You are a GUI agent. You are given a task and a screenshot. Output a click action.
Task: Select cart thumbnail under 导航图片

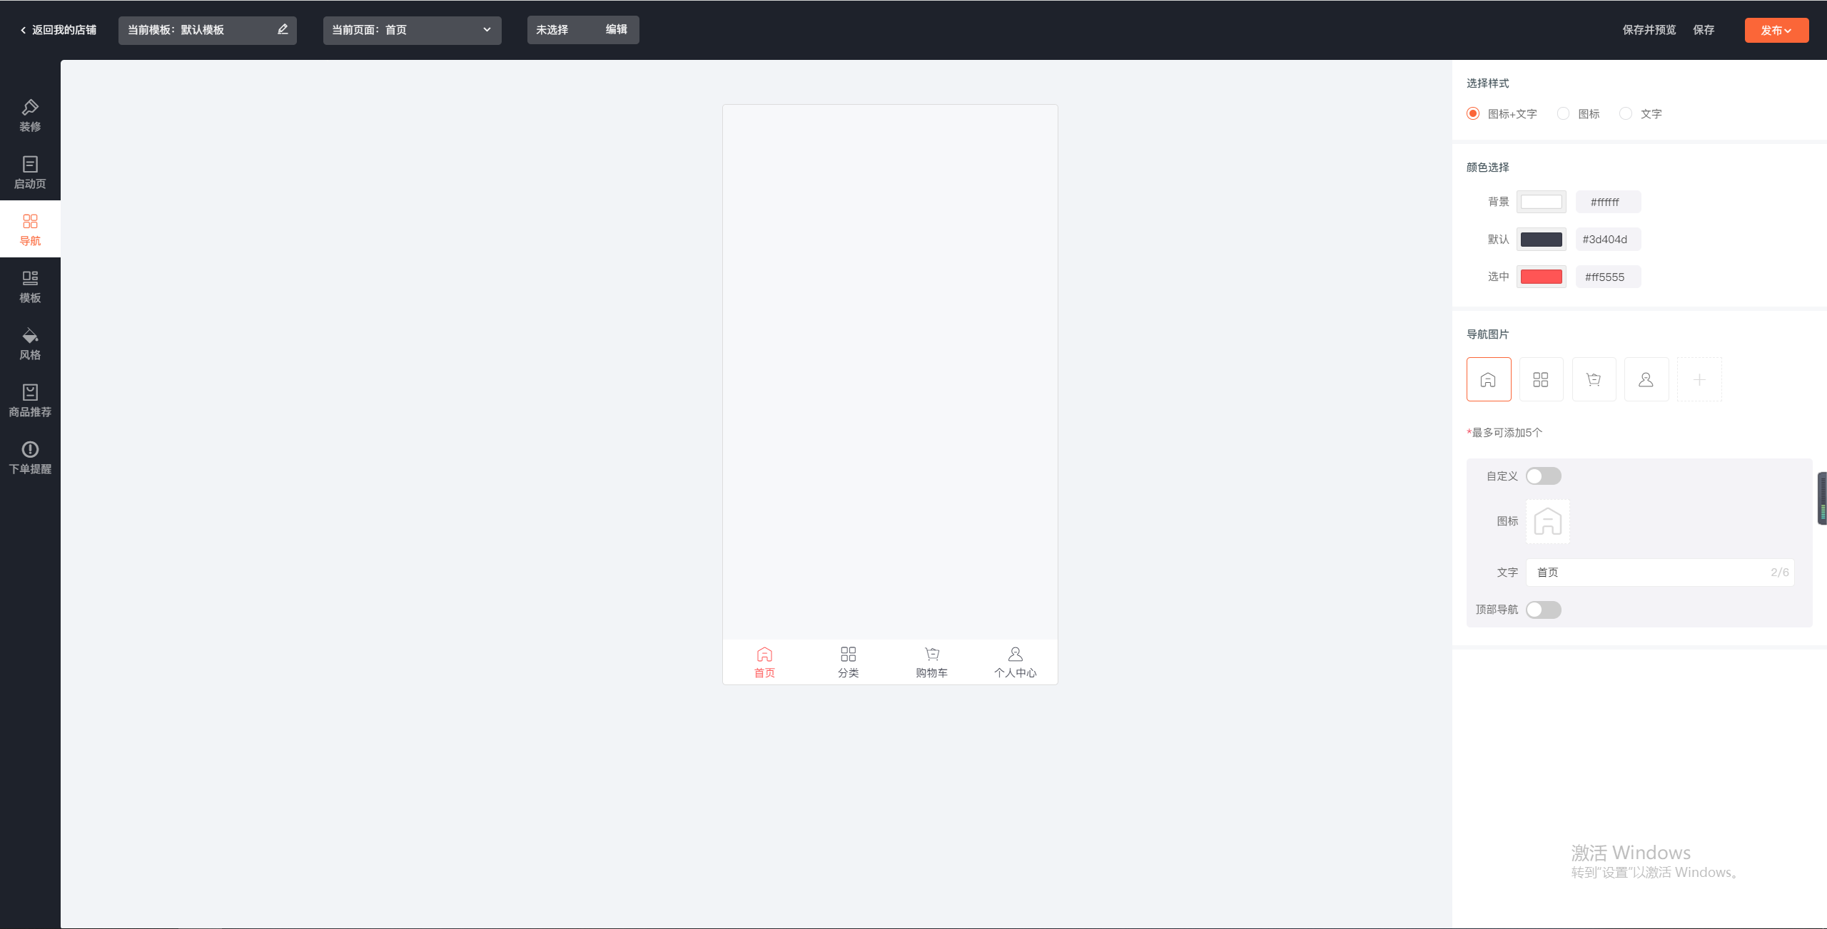pyautogui.click(x=1593, y=379)
